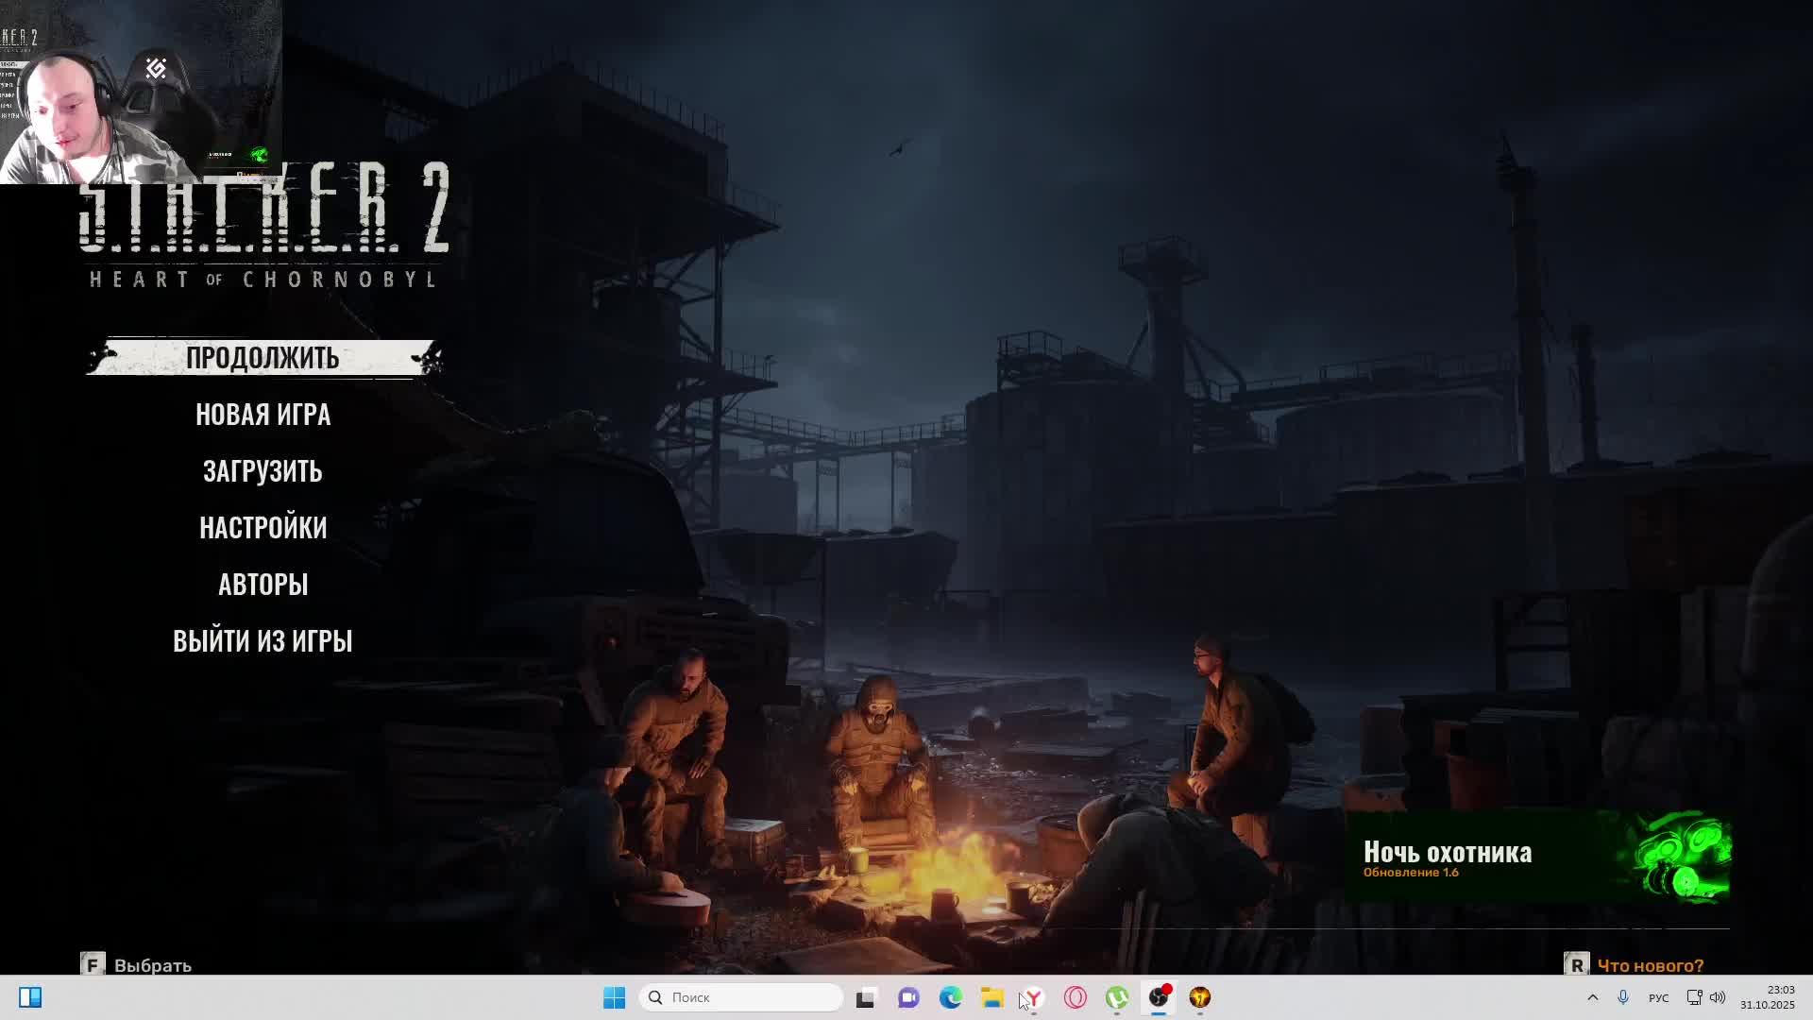Open File Explorer from the taskbar
This screenshot has height=1020, width=1813.
pyautogui.click(x=991, y=997)
